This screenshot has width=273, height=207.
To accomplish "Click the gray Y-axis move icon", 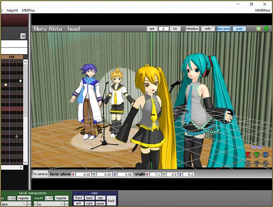I will (x=257, y=163).
